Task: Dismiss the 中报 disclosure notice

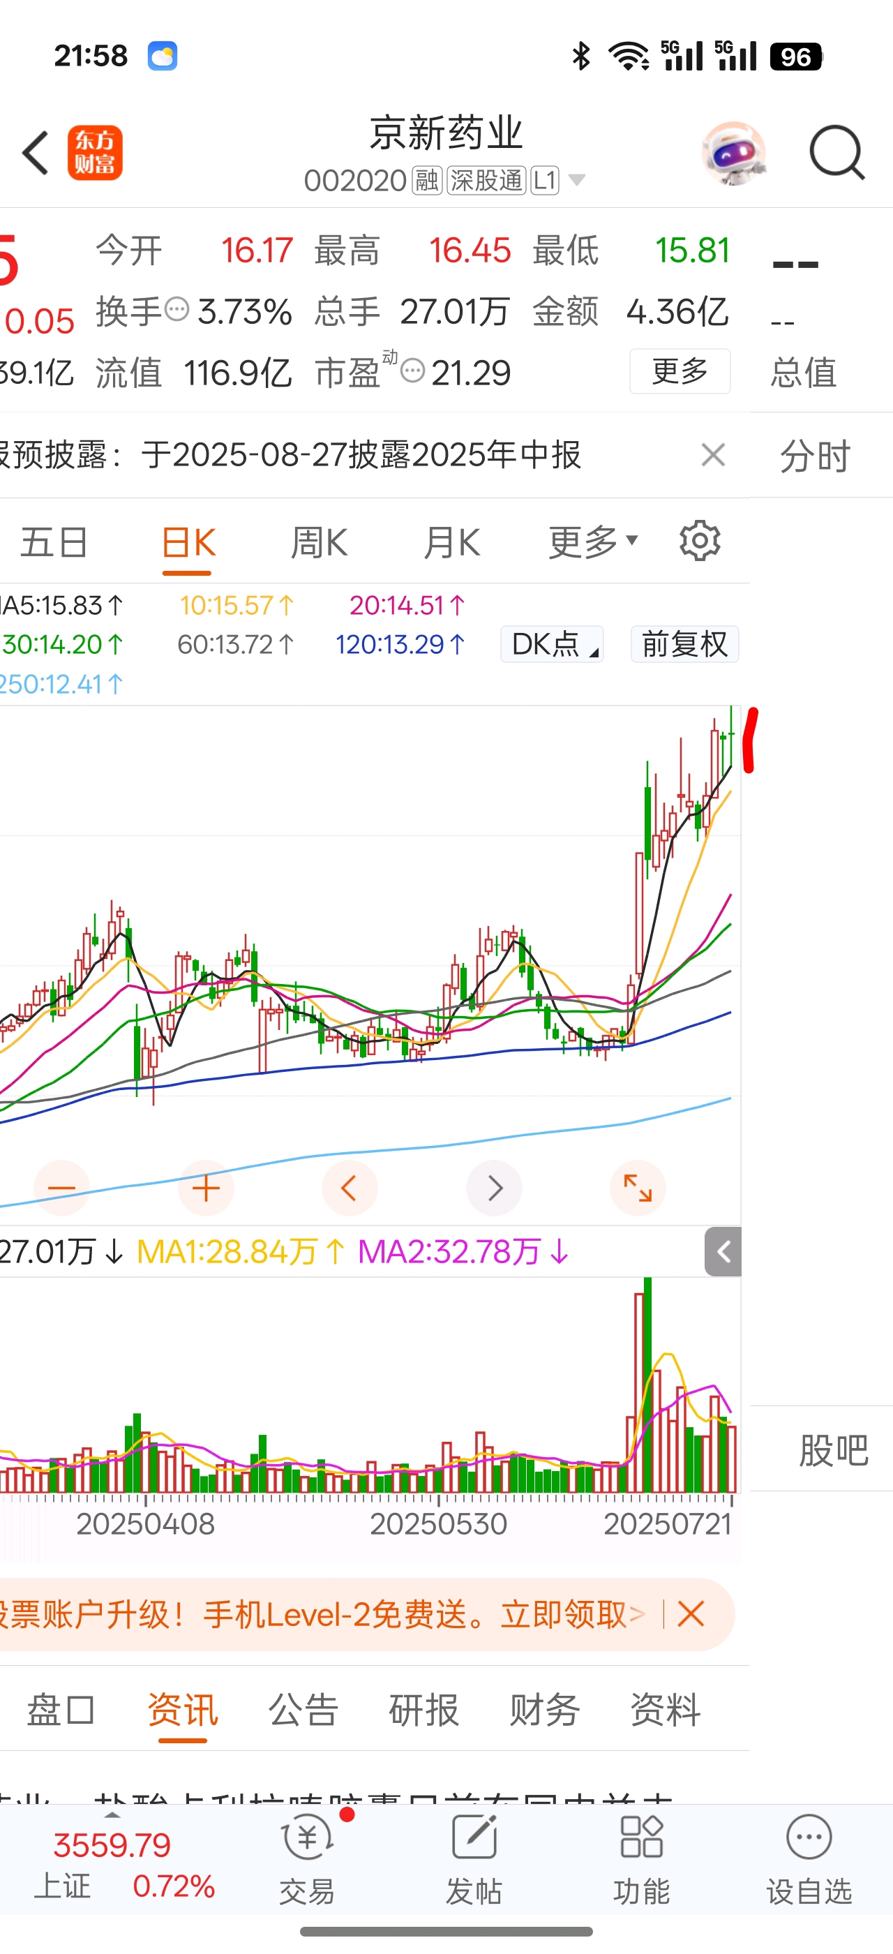Action: [713, 455]
